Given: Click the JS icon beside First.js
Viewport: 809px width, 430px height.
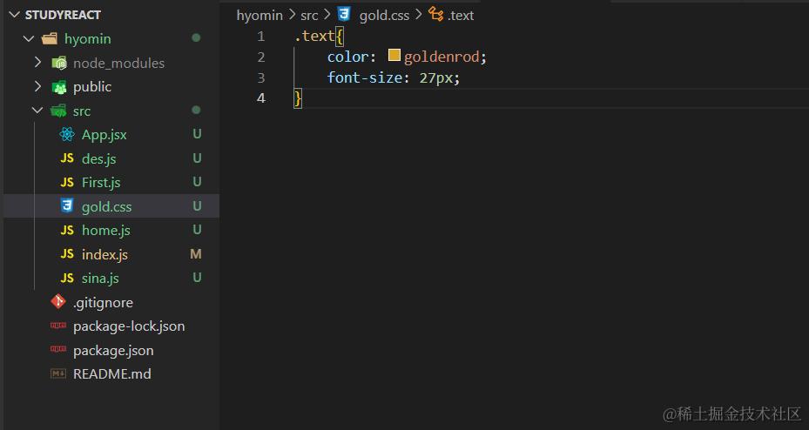Looking at the screenshot, I should point(67,182).
